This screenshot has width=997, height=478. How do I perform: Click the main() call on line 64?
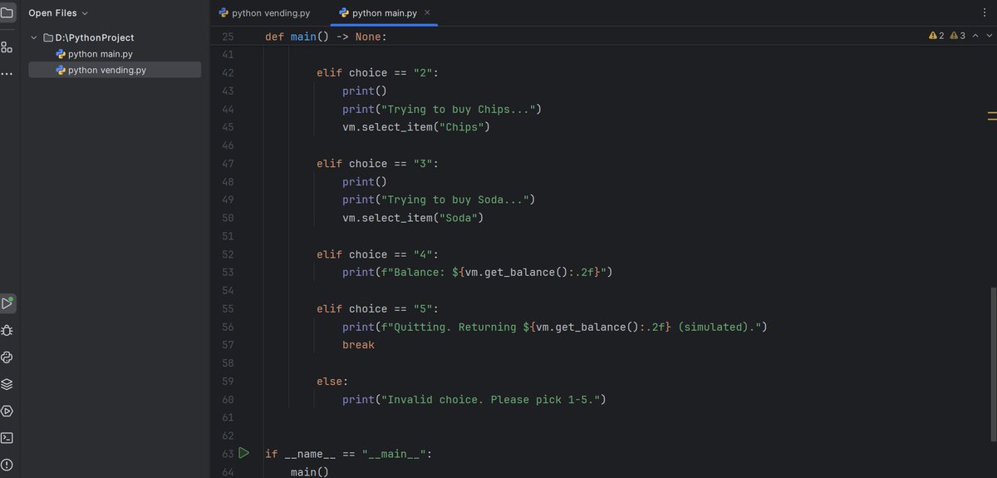pyautogui.click(x=310, y=472)
